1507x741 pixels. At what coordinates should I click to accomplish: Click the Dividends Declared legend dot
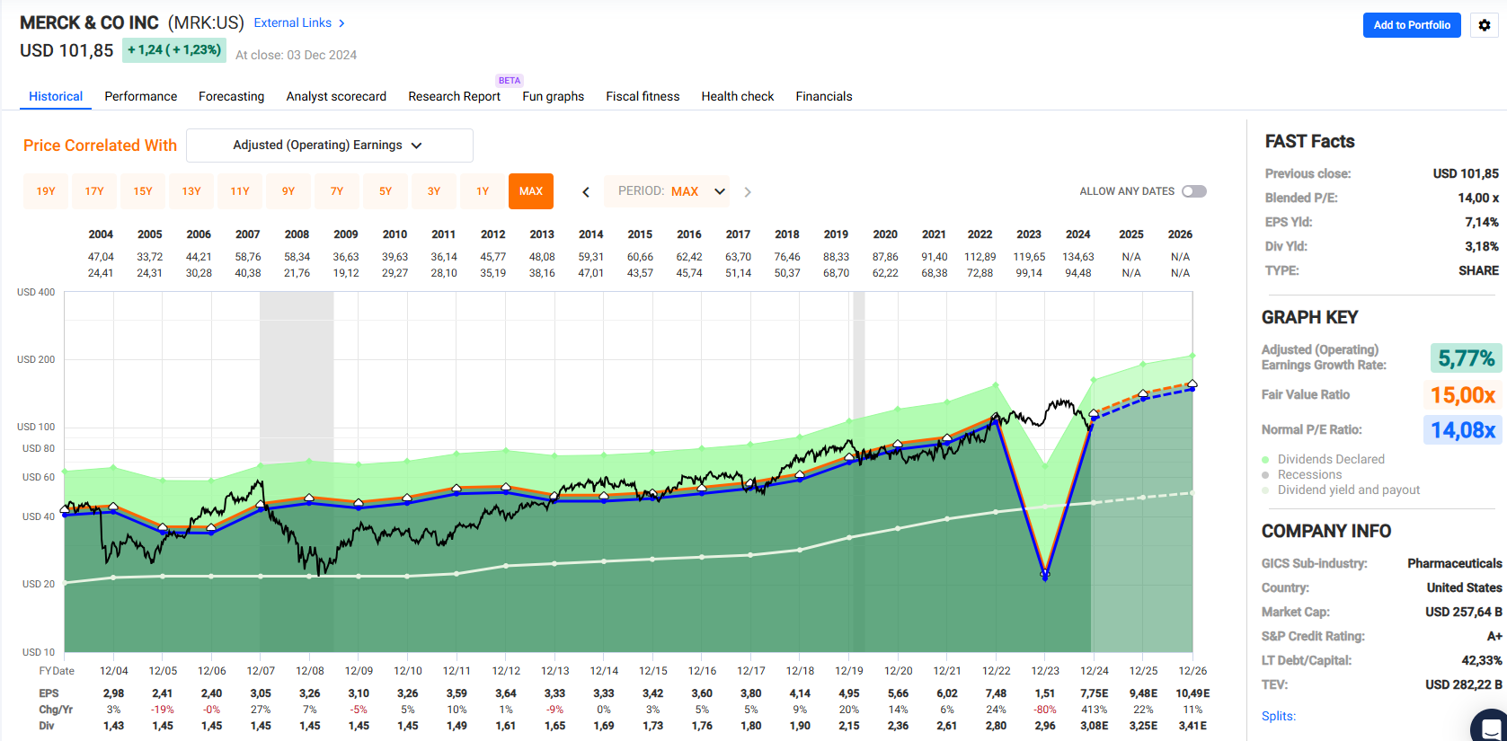pos(1266,459)
